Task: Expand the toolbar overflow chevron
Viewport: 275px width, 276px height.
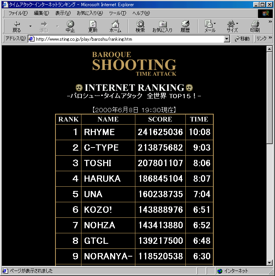Action: click(270, 21)
